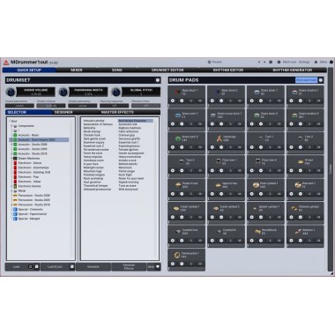This screenshot has height=335, width=335.
Task: Click the Chinese cymbal pad icon
Action: pyautogui.click(x=294, y=208)
